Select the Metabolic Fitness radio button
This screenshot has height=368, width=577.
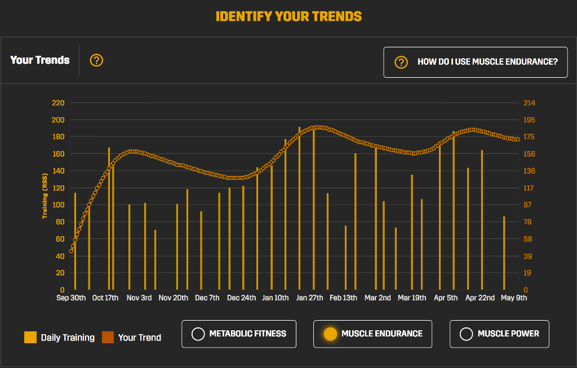click(x=239, y=334)
